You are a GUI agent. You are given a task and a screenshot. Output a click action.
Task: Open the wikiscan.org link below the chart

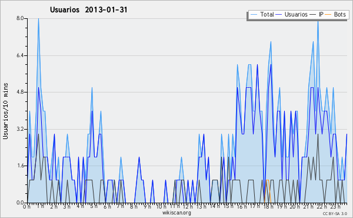[176, 213]
